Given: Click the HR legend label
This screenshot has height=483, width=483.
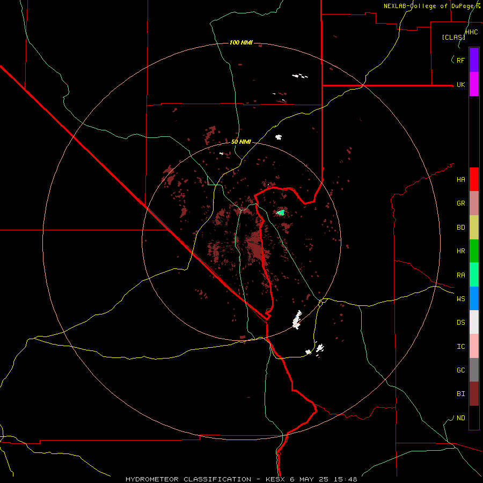Looking at the screenshot, I should tap(460, 251).
